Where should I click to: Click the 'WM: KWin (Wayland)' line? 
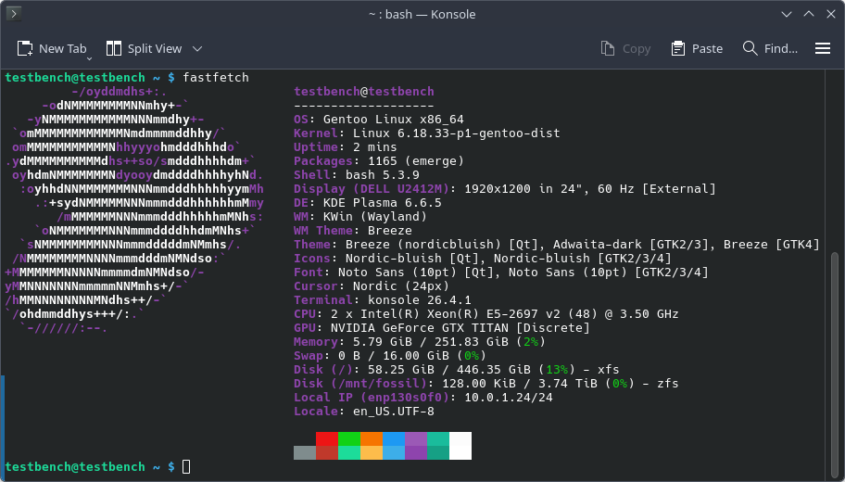pyautogui.click(x=360, y=217)
